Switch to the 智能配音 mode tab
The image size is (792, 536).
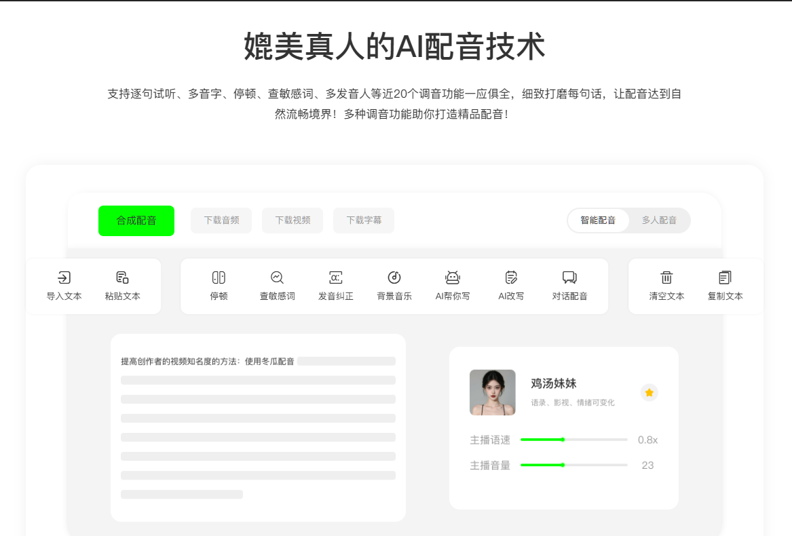(598, 221)
